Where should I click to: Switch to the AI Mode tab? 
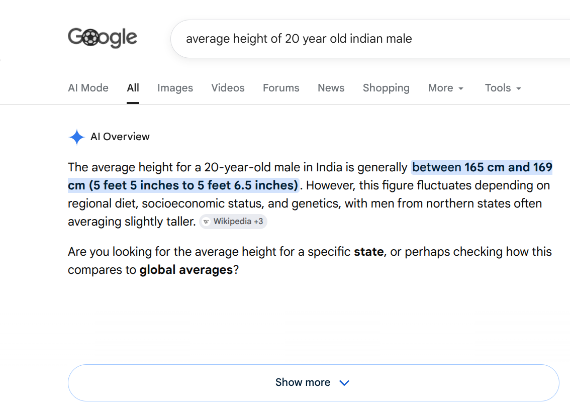[x=88, y=88]
